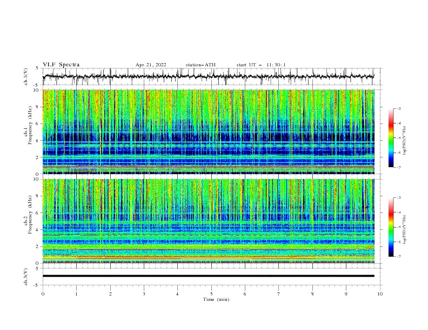Click time axis tick label "2"
This screenshot has width=428, height=330.
pyautogui.click(x=110, y=294)
